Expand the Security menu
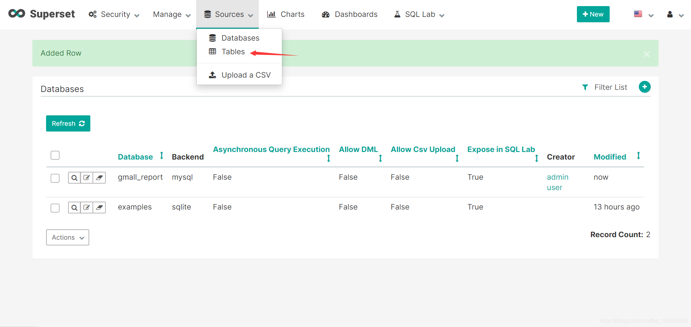Image resolution: width=691 pixels, height=327 pixels. point(114,14)
